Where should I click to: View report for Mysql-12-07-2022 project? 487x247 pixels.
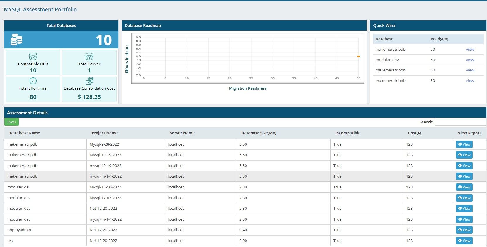pos(464,198)
